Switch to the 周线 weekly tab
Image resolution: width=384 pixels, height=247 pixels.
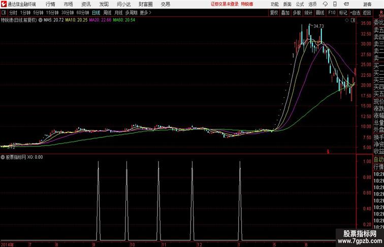click(x=107, y=13)
